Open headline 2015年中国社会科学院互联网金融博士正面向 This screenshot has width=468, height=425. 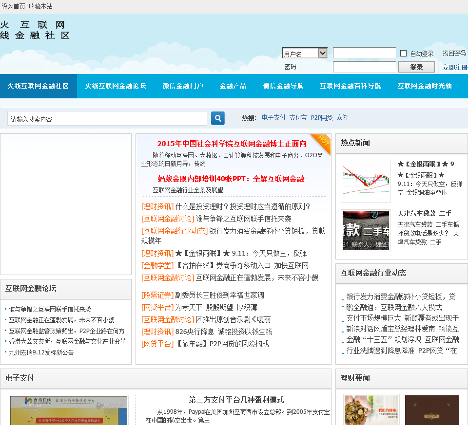[x=232, y=144]
